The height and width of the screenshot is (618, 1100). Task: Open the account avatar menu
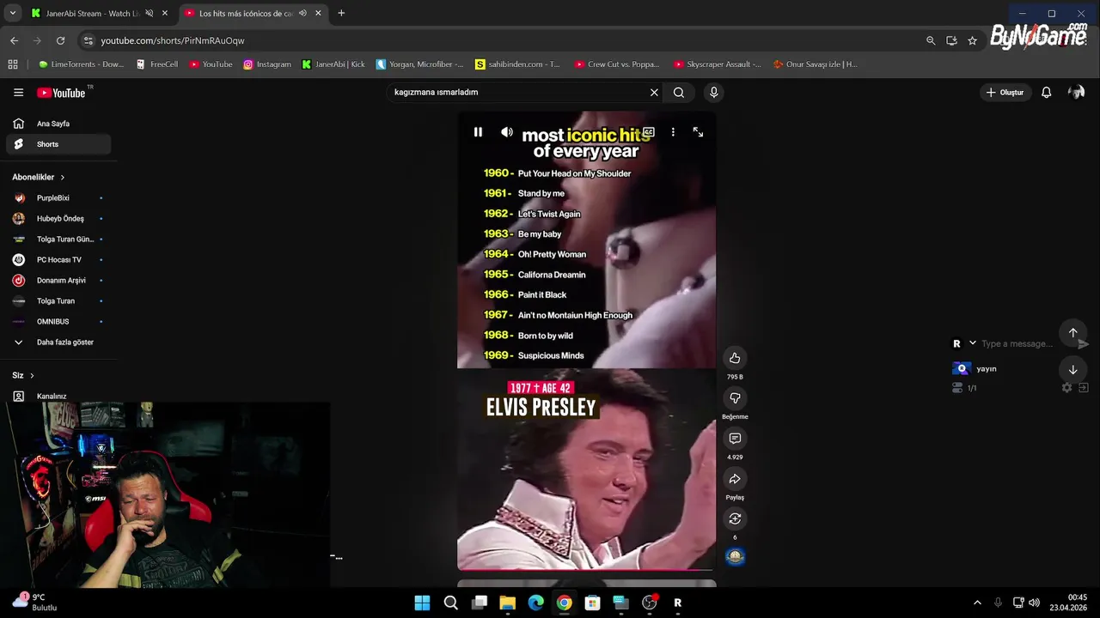click(1076, 93)
